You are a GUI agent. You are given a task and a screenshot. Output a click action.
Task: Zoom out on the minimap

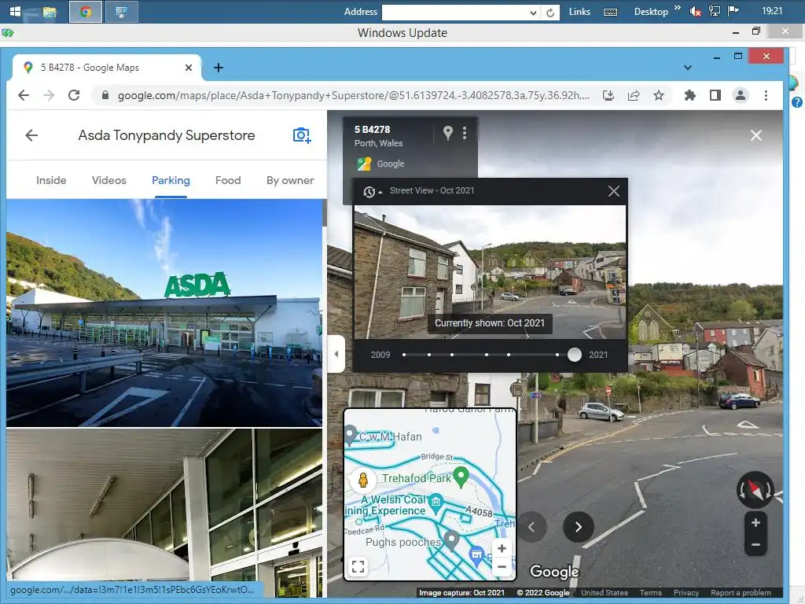pos(502,567)
